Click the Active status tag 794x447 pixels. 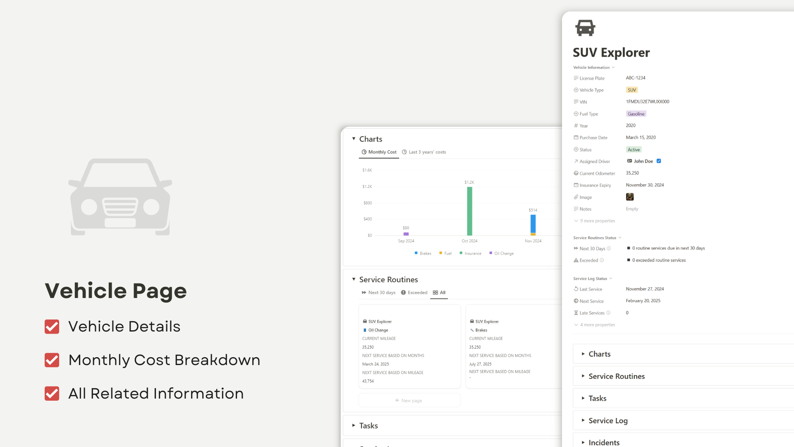tap(634, 149)
